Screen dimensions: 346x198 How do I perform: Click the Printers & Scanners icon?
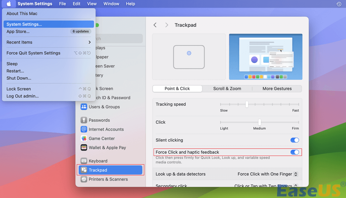point(84,179)
